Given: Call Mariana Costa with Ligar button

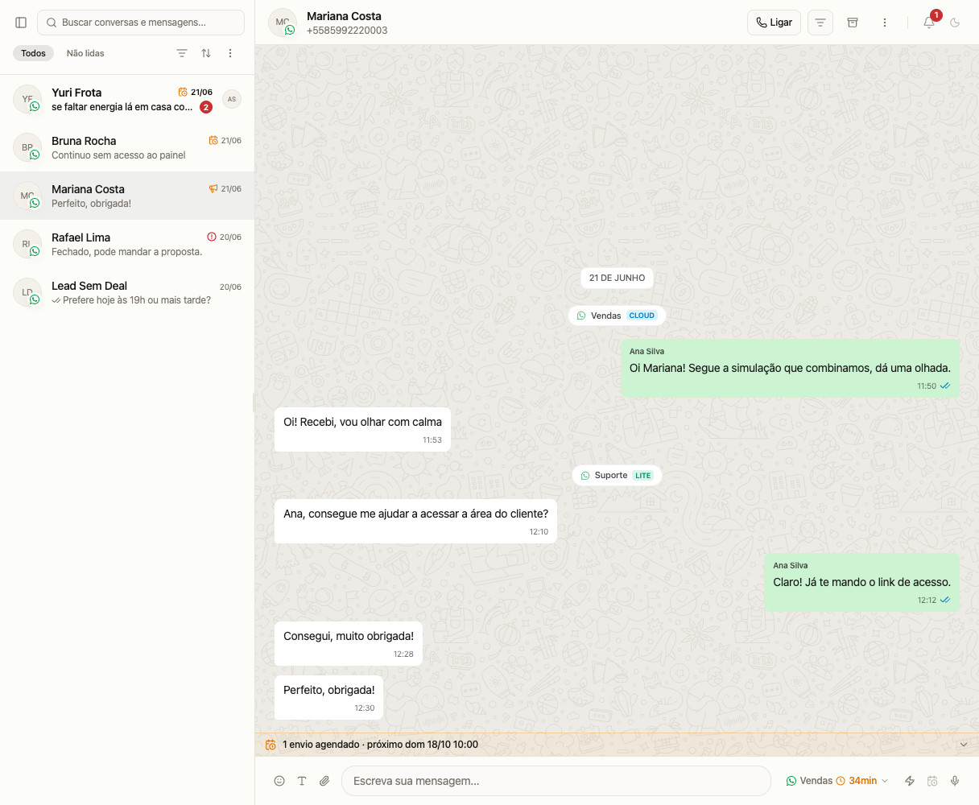Looking at the screenshot, I should click(775, 23).
